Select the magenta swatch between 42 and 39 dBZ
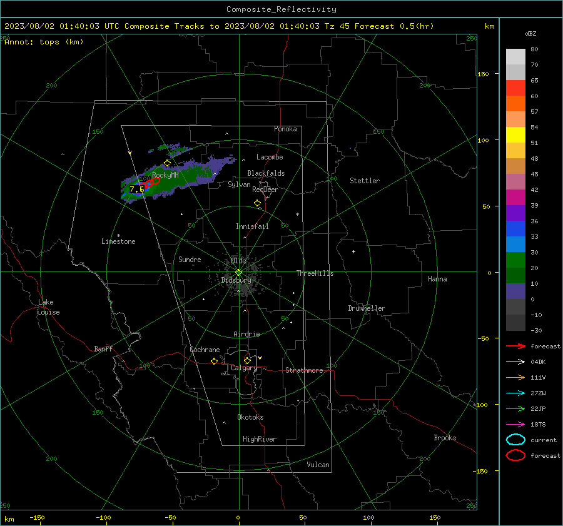Screen dimensions: 563x526 coord(515,197)
